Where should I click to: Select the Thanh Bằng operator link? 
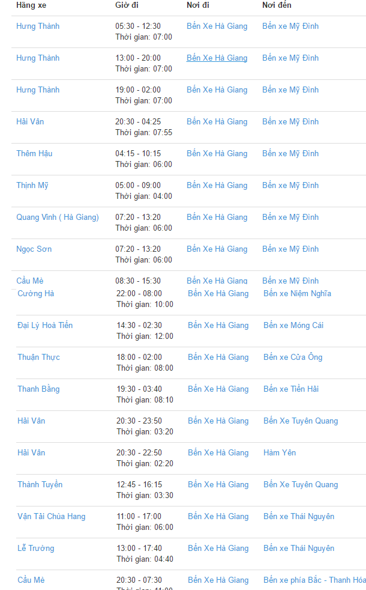38,389
